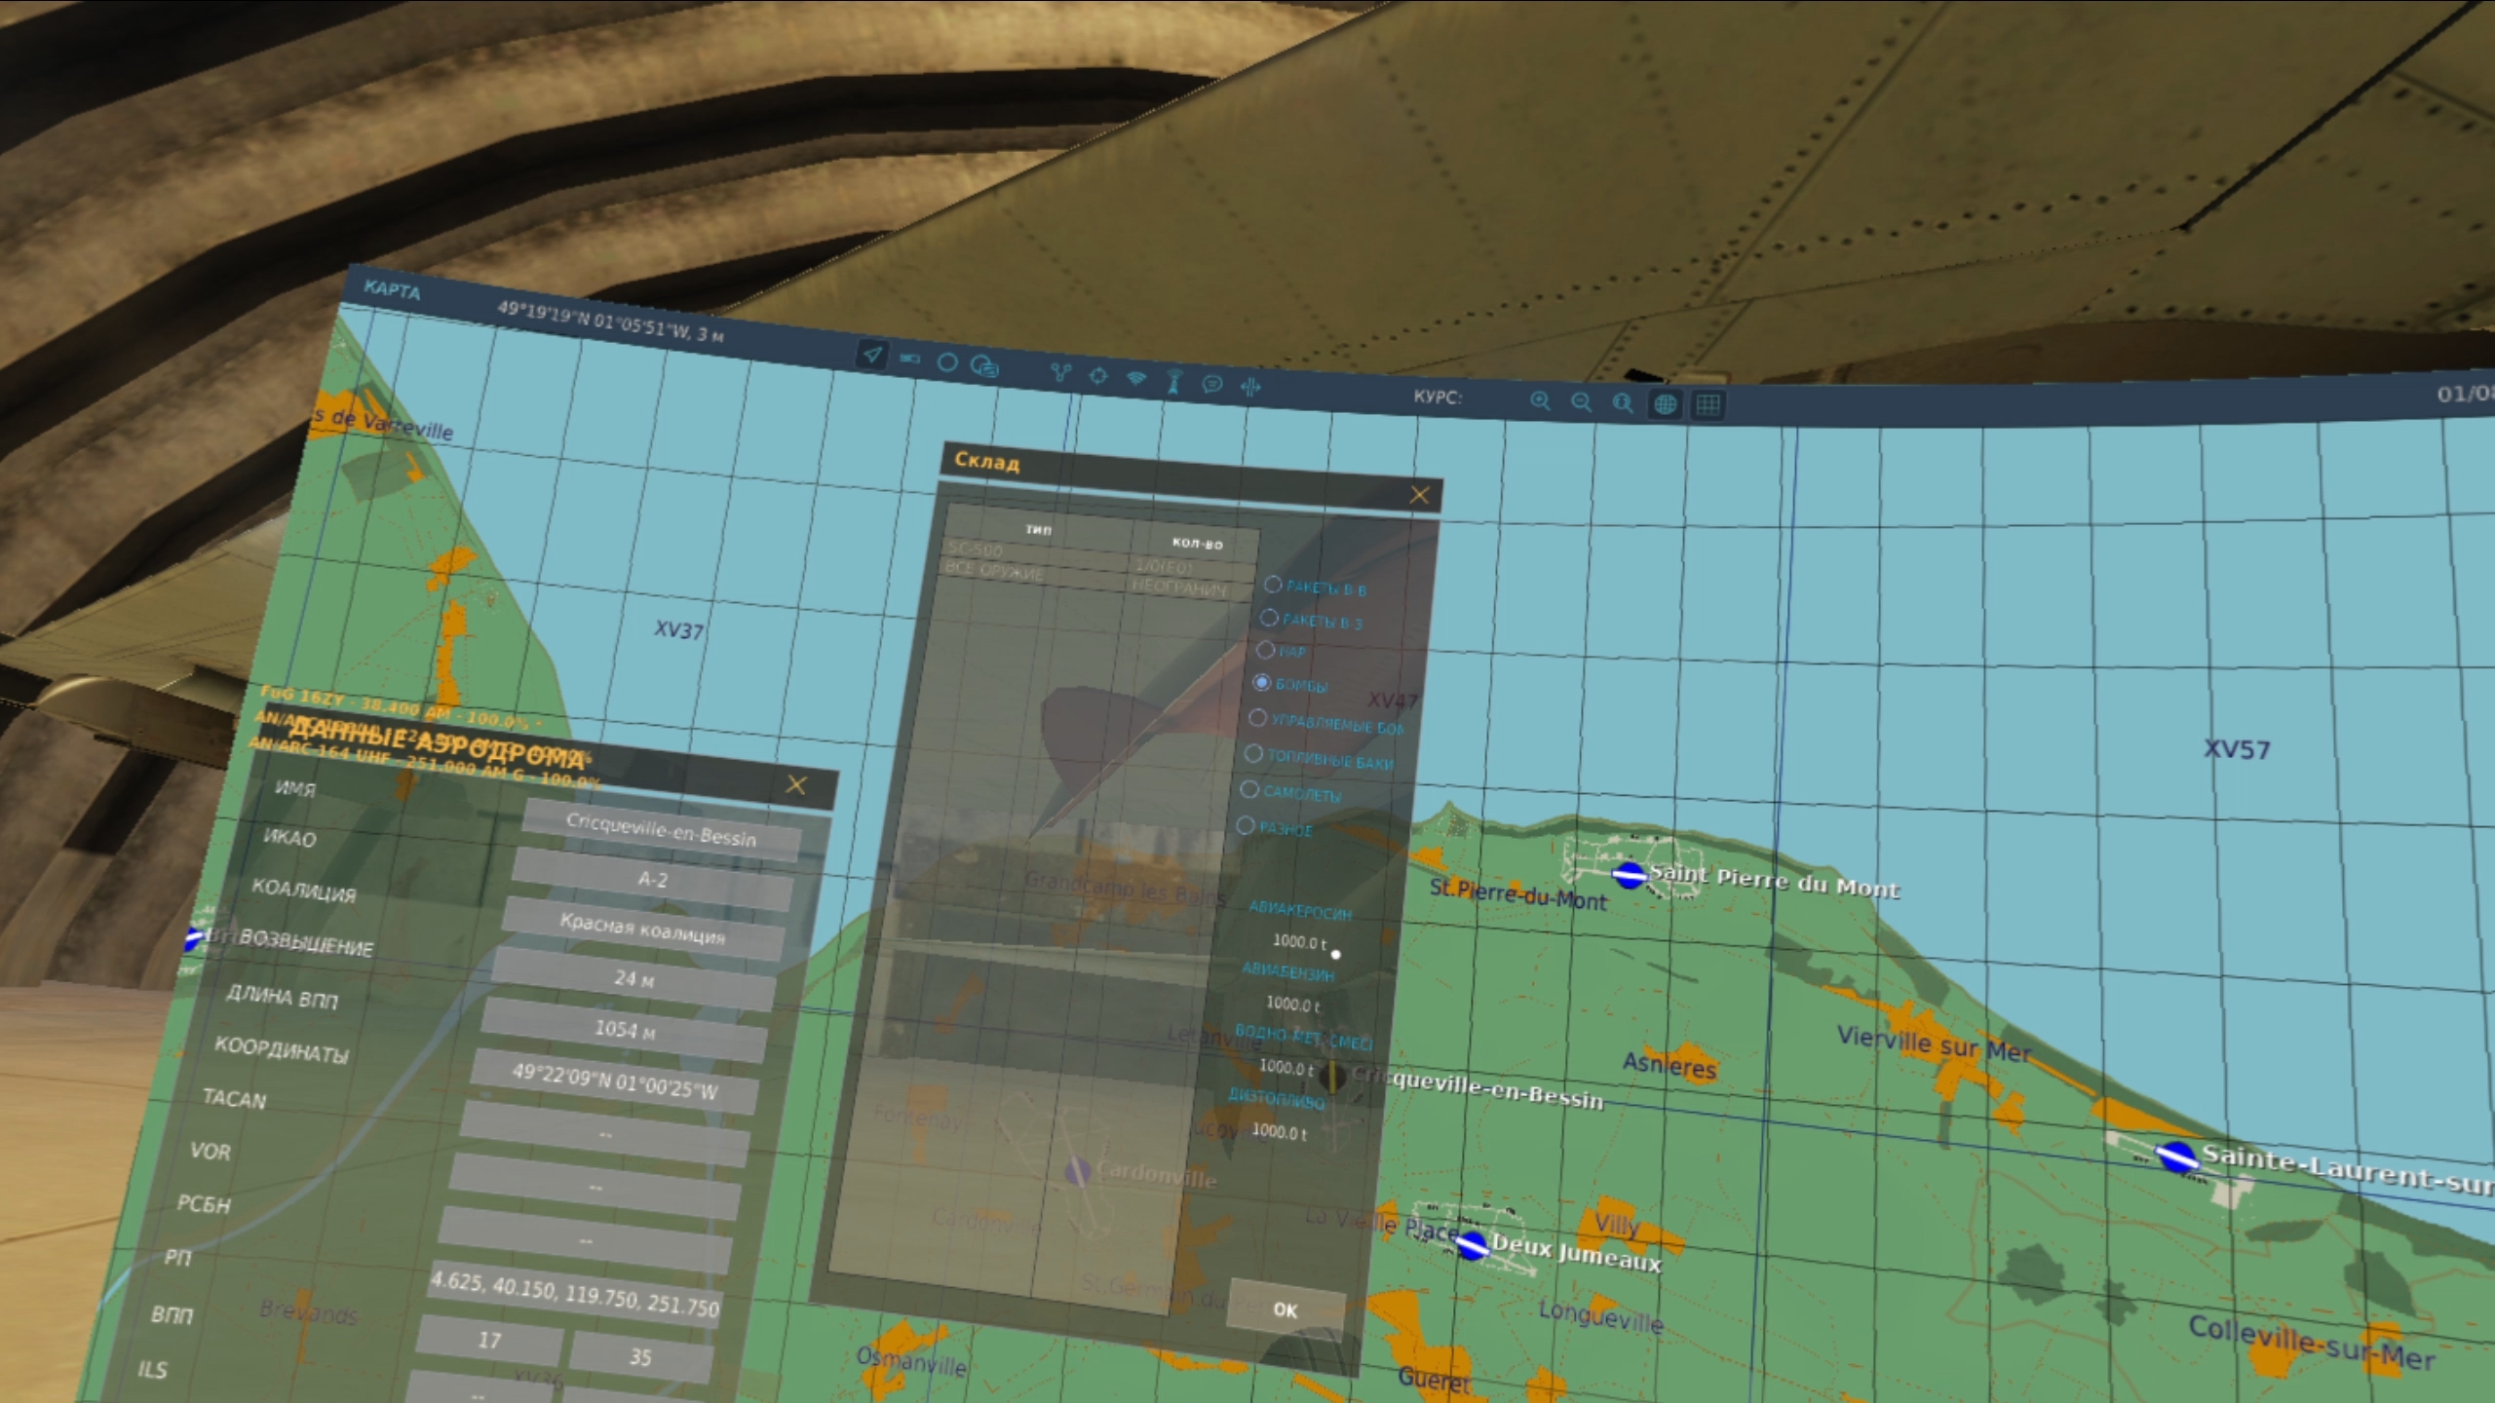Screen dimensions: 2495x1403
Task: Click the РП frequencies field 4.625, 40.150
Action: coord(575,1294)
